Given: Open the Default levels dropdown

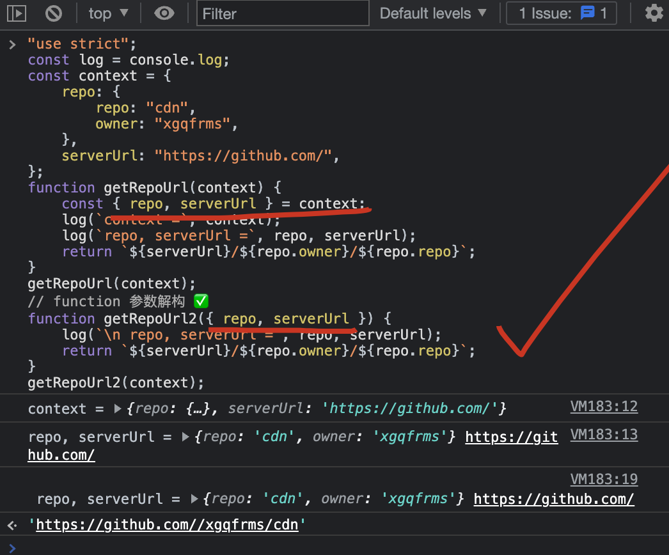Looking at the screenshot, I should tap(433, 13).
